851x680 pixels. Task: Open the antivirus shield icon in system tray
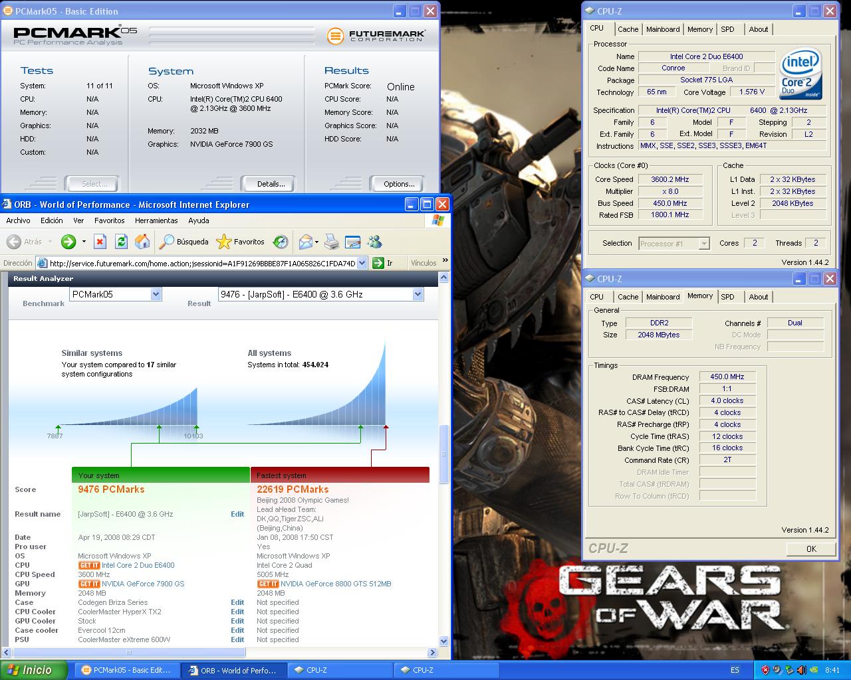(x=765, y=670)
